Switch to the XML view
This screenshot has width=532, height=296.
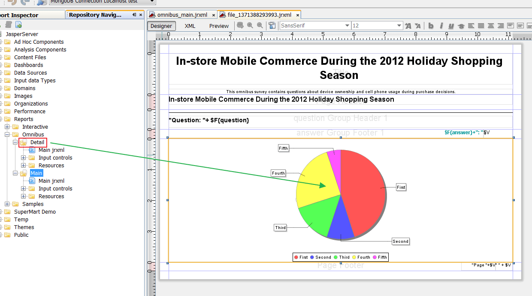coord(190,26)
